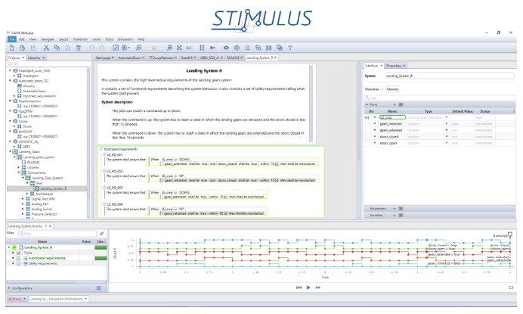The image size is (523, 314).
Task: Close the Landing_System_R editor tab
Action: (276, 58)
